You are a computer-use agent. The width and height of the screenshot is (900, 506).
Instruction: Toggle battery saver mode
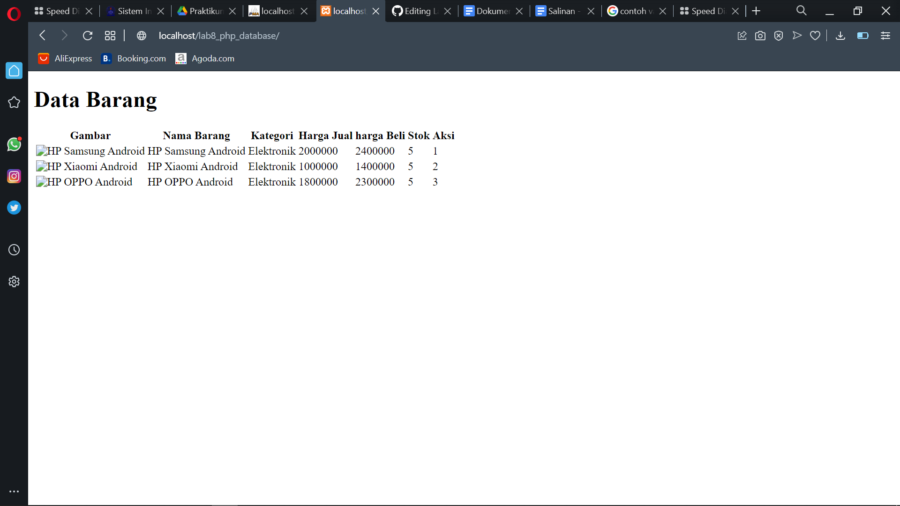[x=862, y=35]
